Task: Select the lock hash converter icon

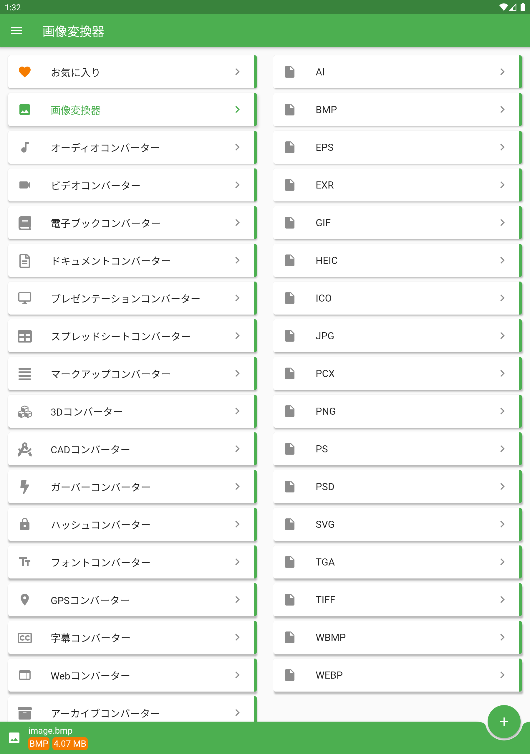Action: click(25, 524)
